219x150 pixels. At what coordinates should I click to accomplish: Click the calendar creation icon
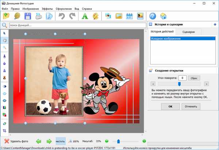pos(129,16)
